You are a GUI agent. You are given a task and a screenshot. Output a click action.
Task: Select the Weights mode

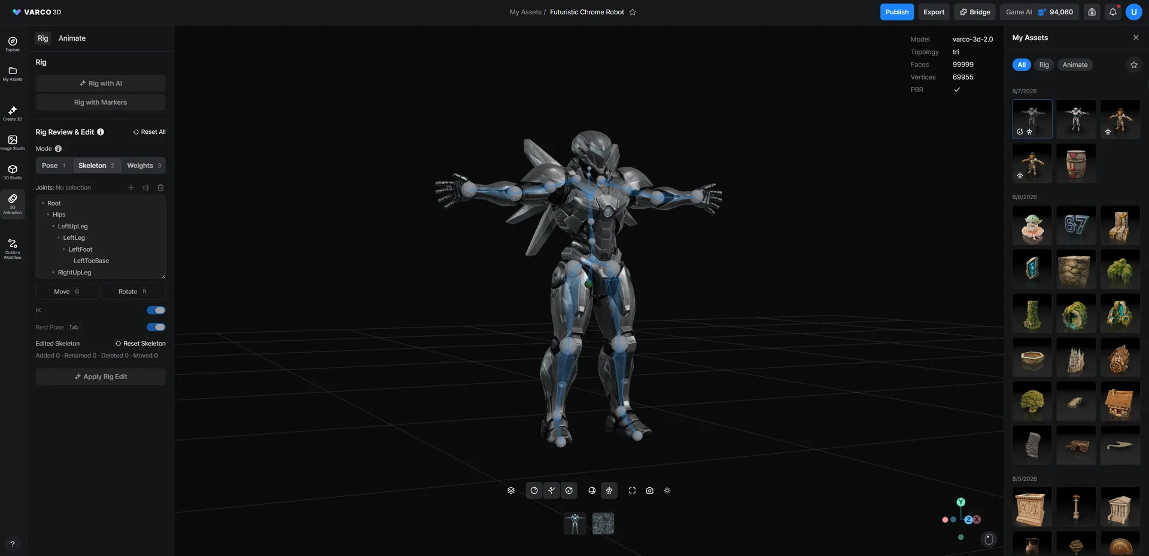coord(144,166)
